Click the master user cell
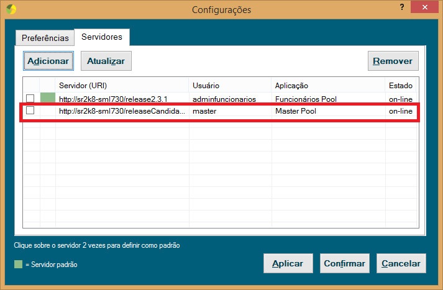443x290 pixels. [x=204, y=111]
